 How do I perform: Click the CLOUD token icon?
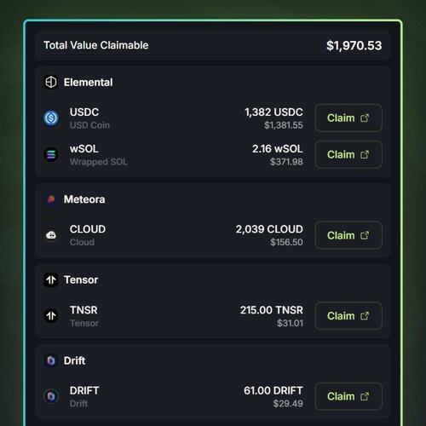[x=51, y=235]
